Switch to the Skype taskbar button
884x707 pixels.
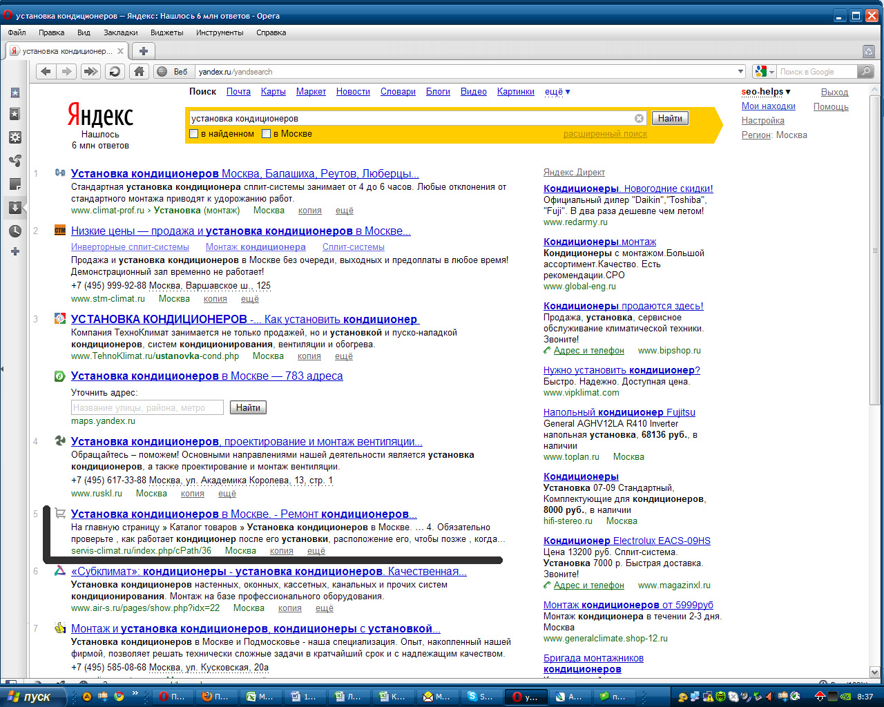[x=481, y=697]
